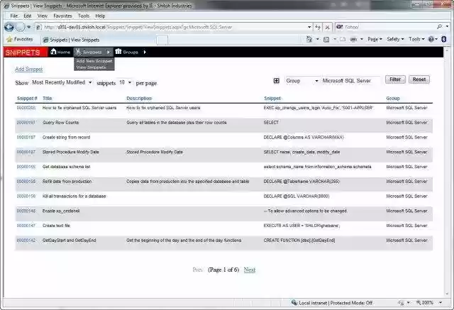This screenshot has height=310, width=454.
Task: Open the recent pages dropdown beside Forward
Action: pyautogui.click(x=29, y=27)
